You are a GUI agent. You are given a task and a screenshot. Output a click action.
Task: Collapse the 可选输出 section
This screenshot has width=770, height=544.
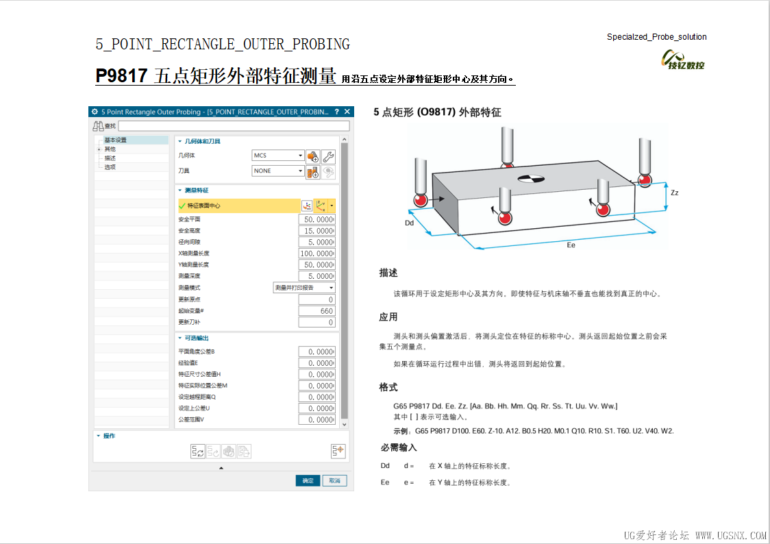pos(179,338)
